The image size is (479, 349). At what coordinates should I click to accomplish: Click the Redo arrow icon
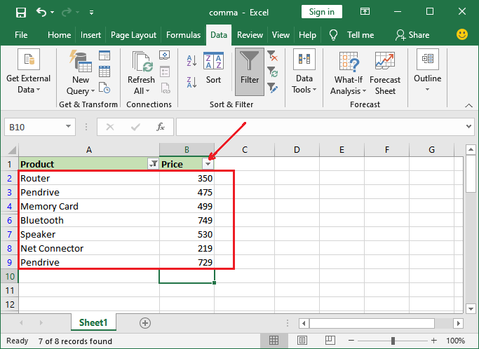tap(67, 12)
